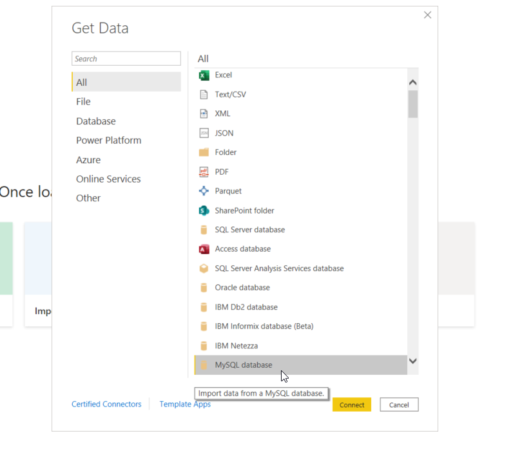
Task: Click the IBM Db2 database icon
Action: [204, 307]
